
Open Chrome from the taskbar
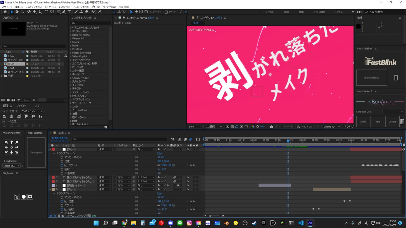click(124, 223)
